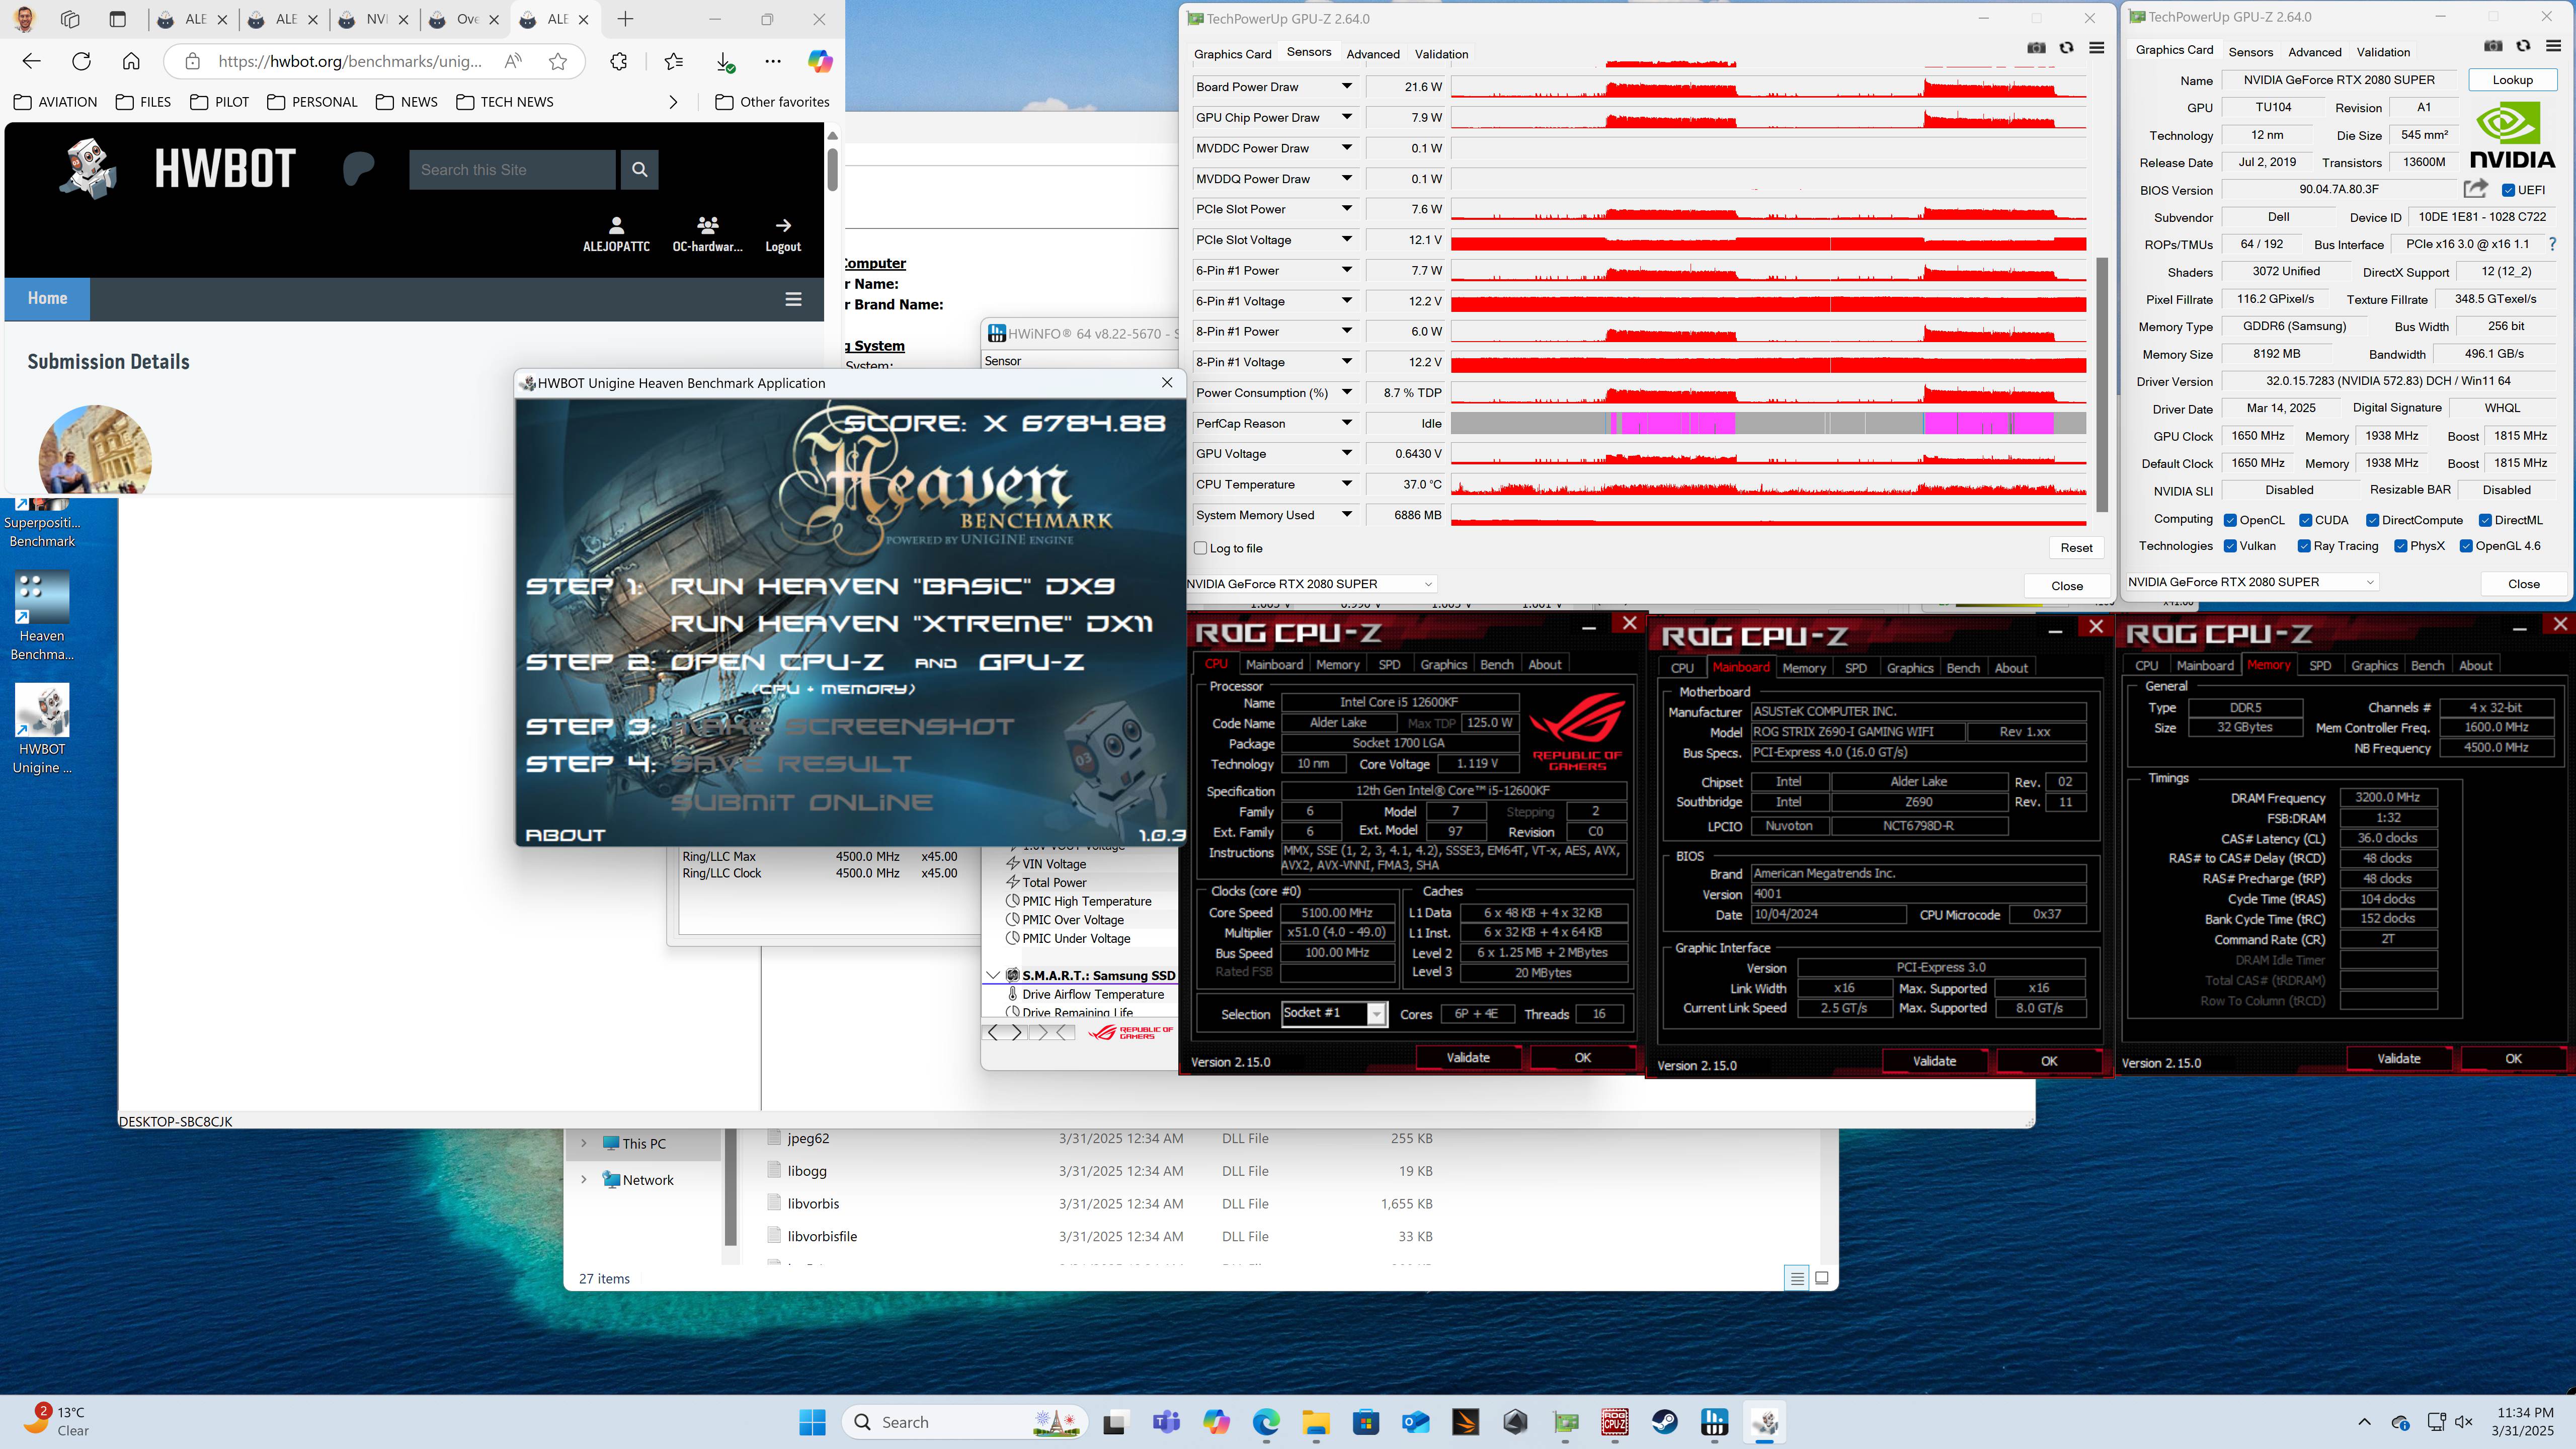Click the Edge address bar URL
The image size is (2576, 1449).
(x=350, y=61)
